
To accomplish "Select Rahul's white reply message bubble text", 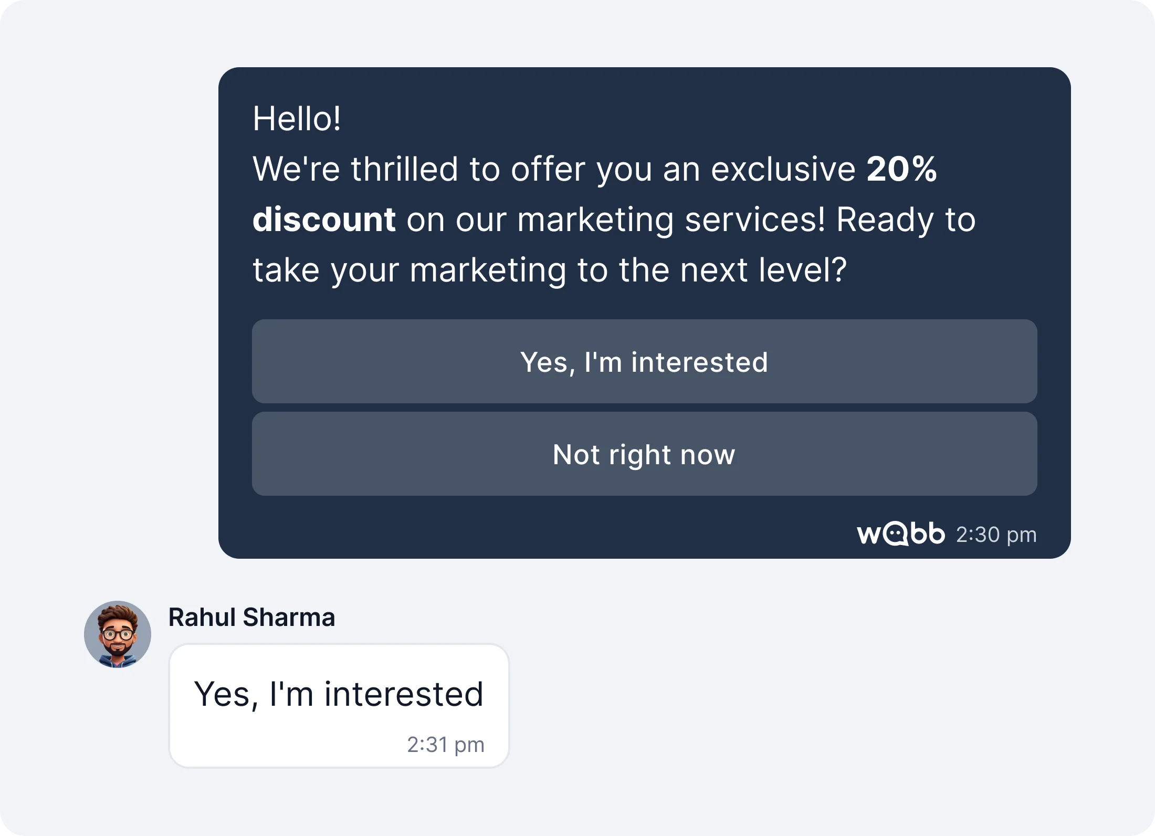I will pos(339,694).
